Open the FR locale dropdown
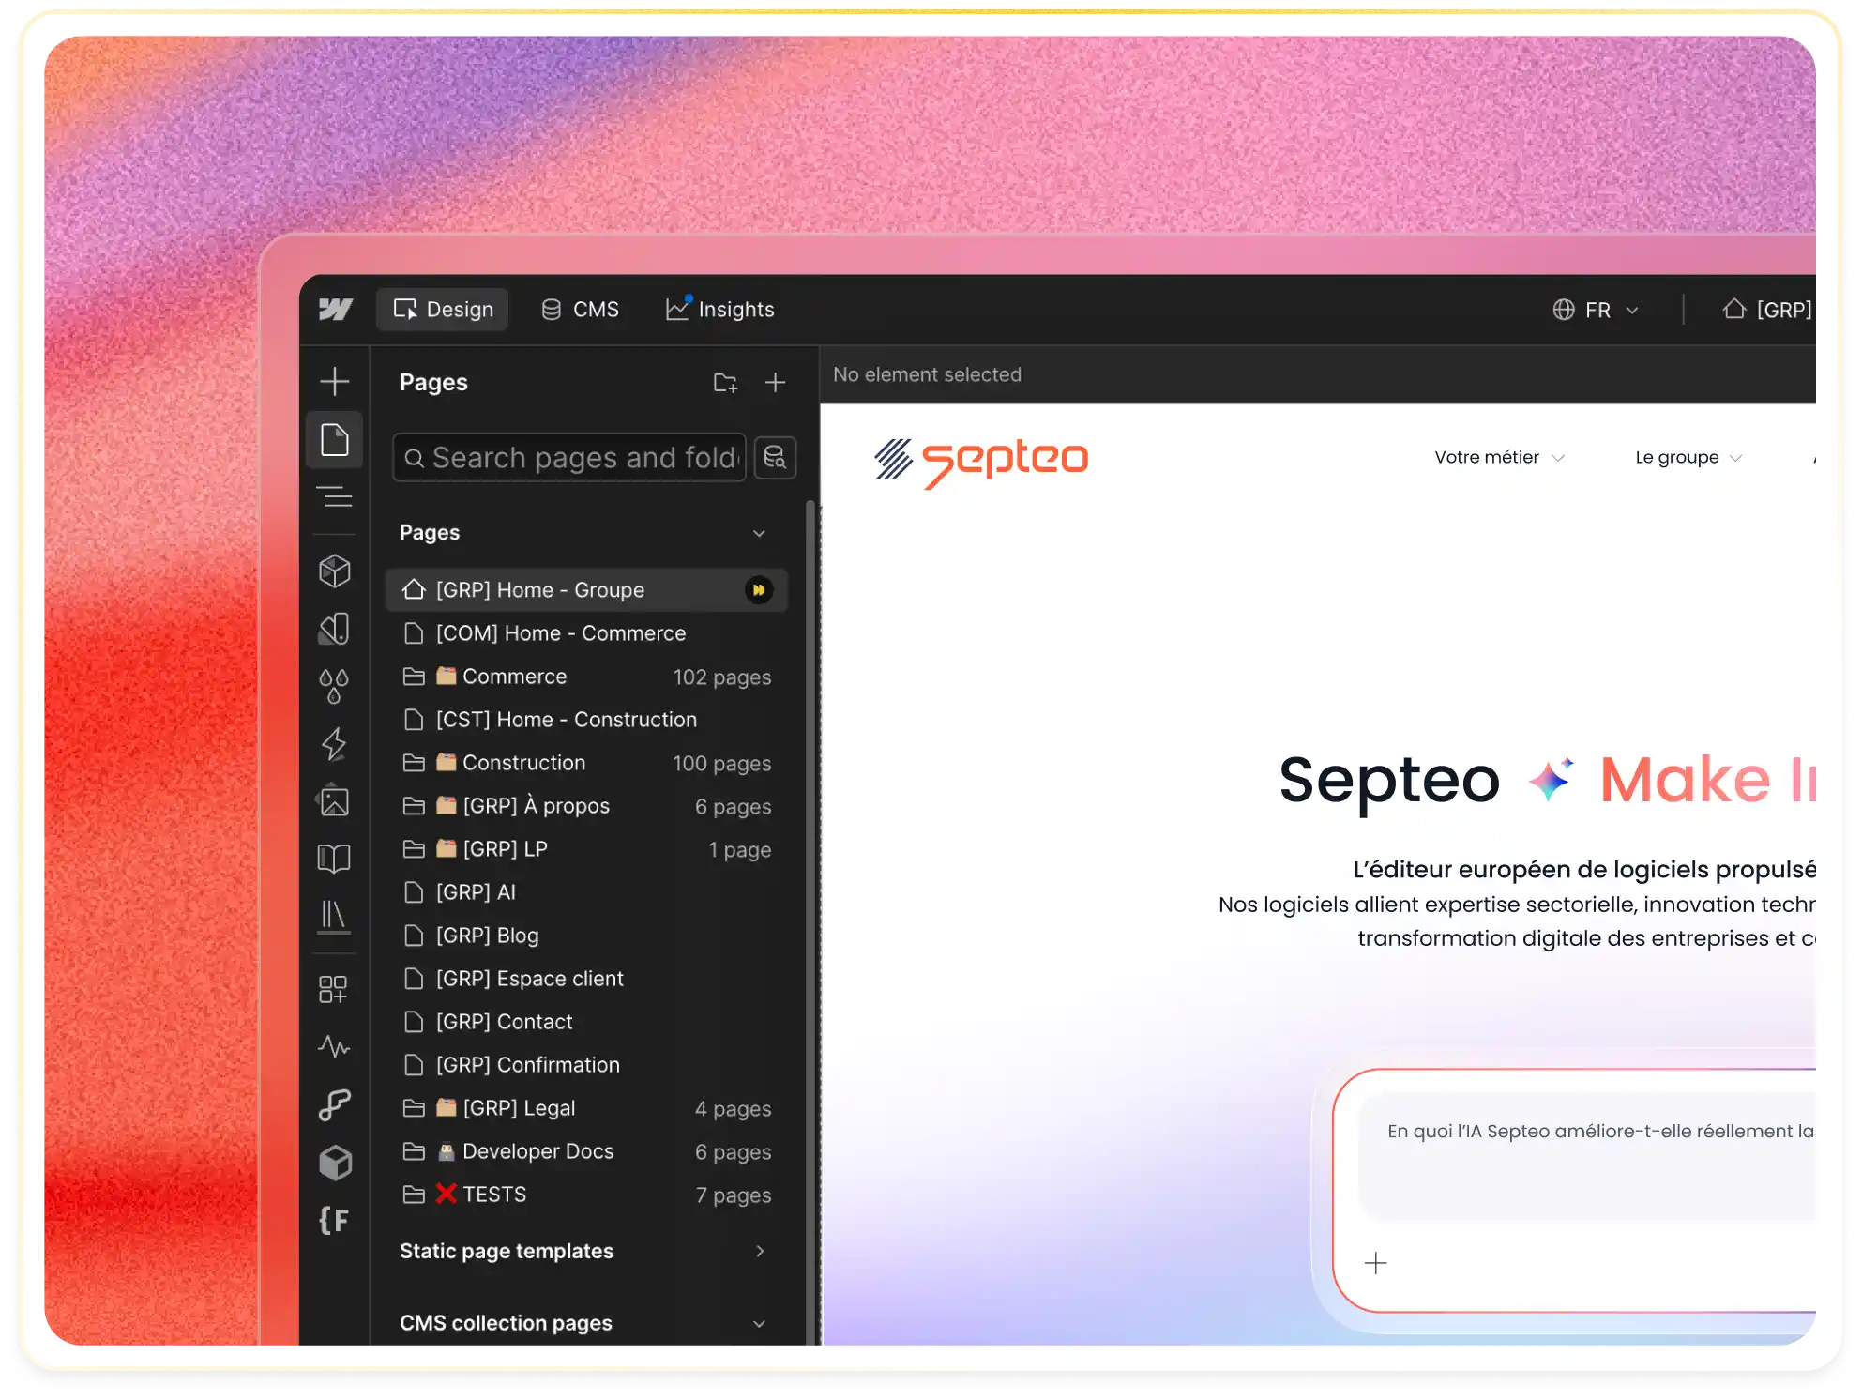Screen dimensions: 1862x1400 (1596, 310)
